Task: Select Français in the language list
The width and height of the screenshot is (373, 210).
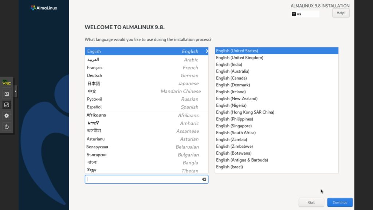Action: [146, 67]
